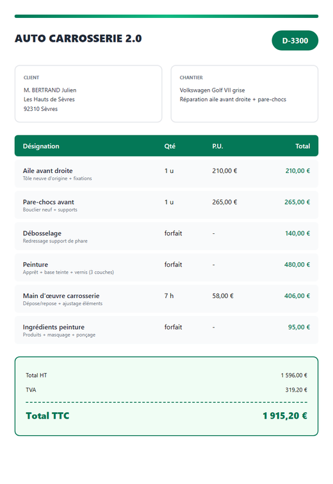Select the Débosselage line item

coord(166,236)
